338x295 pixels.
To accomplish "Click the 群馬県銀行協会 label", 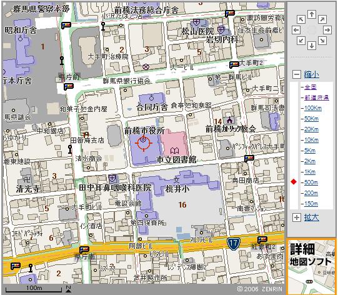I will [x=127, y=81].
